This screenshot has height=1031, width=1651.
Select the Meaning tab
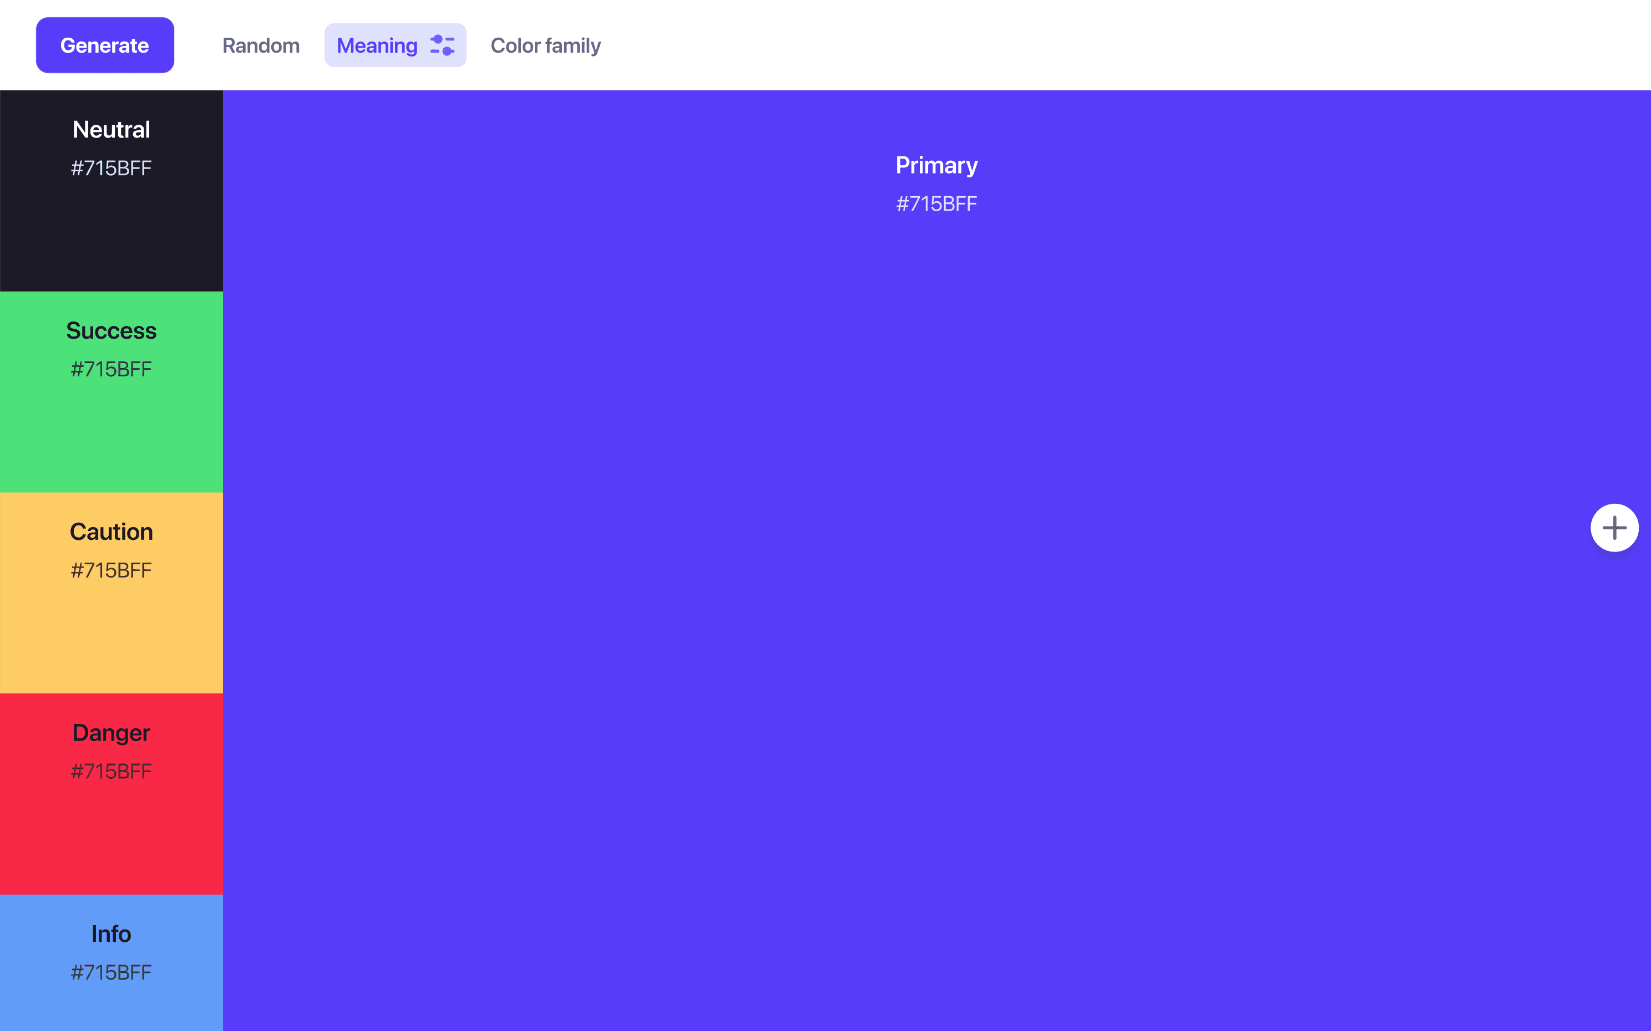[x=394, y=45]
